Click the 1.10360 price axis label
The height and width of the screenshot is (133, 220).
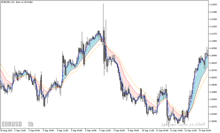[x=213, y=99]
